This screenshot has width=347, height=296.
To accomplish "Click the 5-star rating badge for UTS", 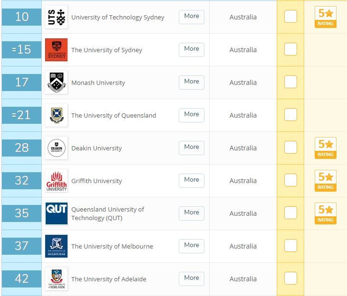I will click(325, 17).
